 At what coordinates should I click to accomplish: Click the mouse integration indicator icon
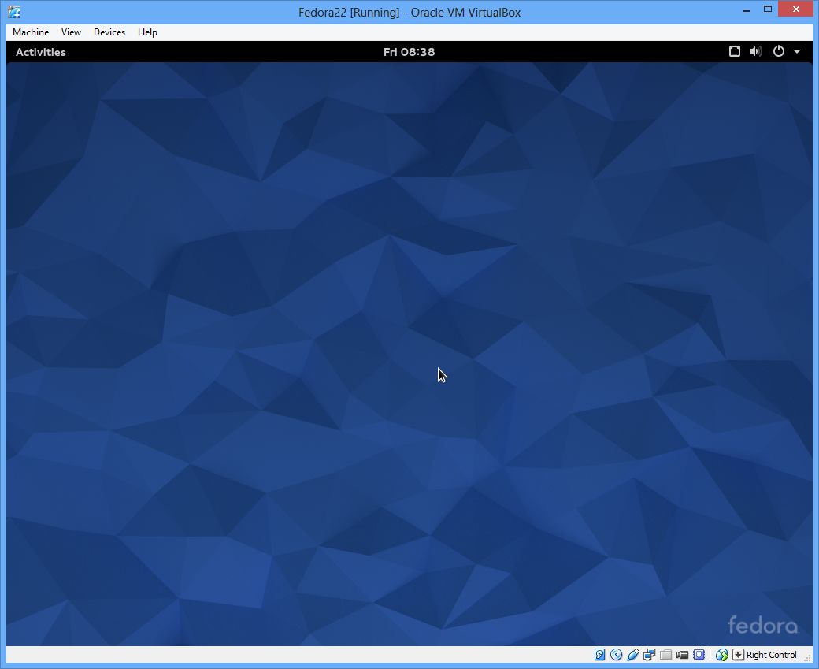point(722,654)
